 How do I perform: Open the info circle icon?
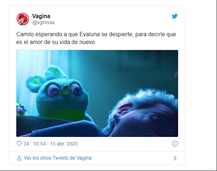(175, 144)
